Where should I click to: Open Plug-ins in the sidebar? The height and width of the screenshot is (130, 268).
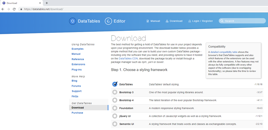pos(76,70)
